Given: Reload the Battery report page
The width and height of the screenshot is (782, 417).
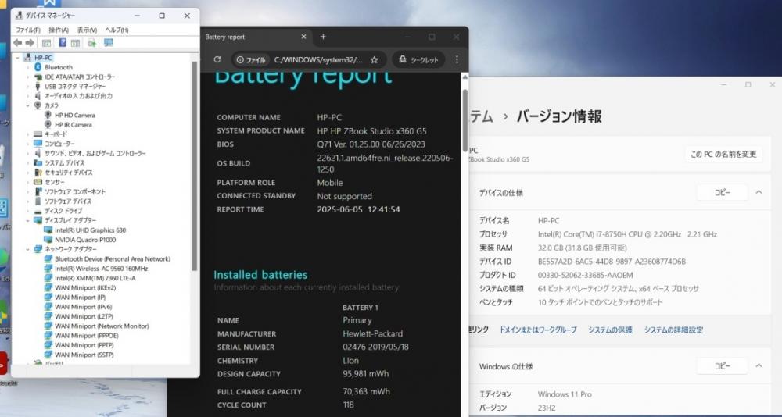Looking at the screenshot, I should click(217, 60).
